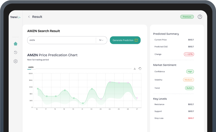Click the Stop Loss price value
Screen dimensions: 216x132
point(191,118)
